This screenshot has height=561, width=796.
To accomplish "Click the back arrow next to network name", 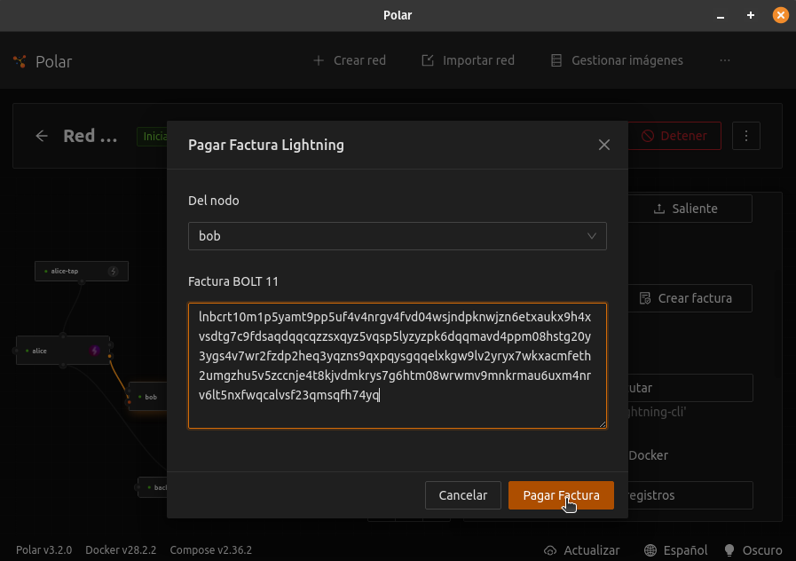I will pos(42,136).
